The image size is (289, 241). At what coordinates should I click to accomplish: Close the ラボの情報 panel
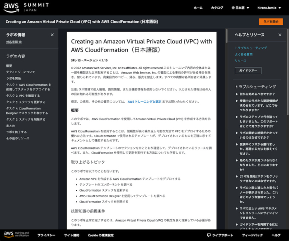click(x=52, y=35)
